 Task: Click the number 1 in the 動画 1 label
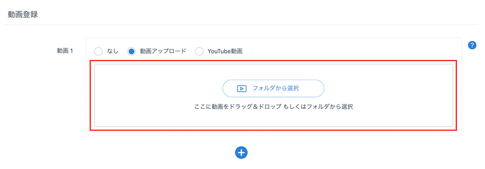click(71, 51)
